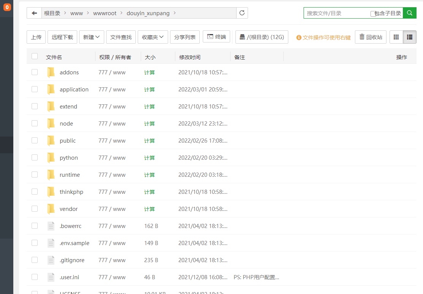The width and height of the screenshot is (423, 294).
Task: Navigate to www in breadcrumb
Action: pyautogui.click(x=76, y=13)
